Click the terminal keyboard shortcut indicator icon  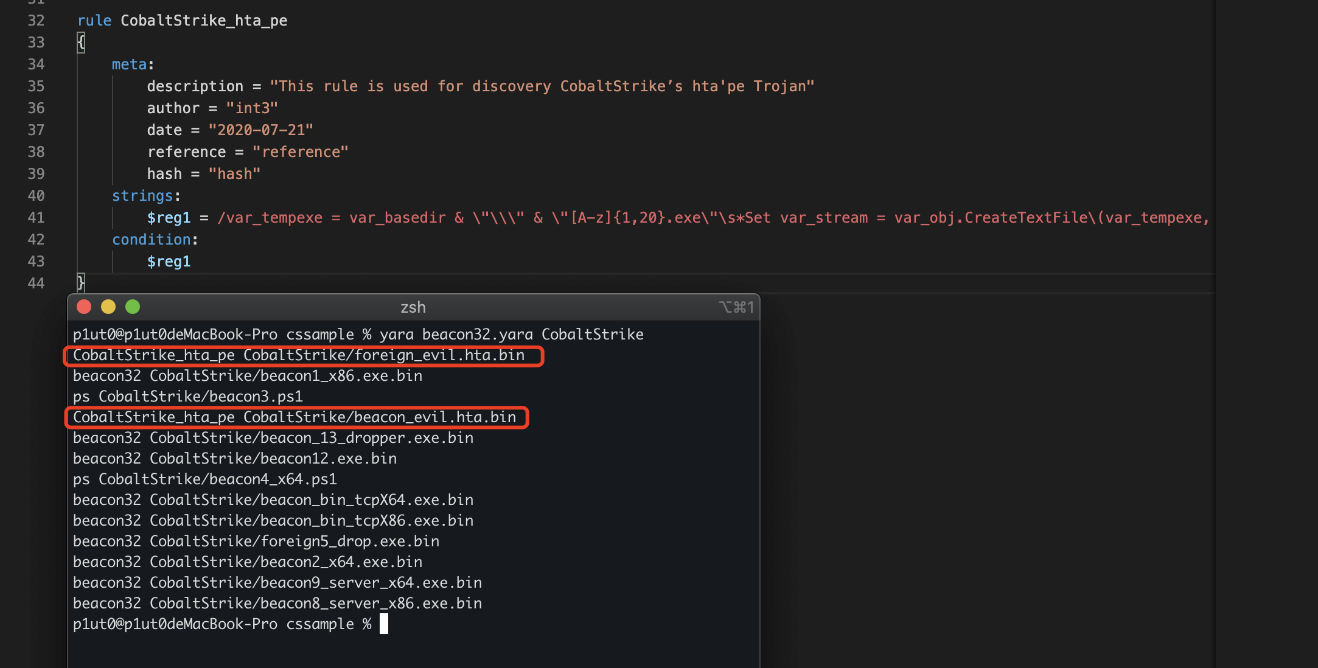[x=736, y=307]
